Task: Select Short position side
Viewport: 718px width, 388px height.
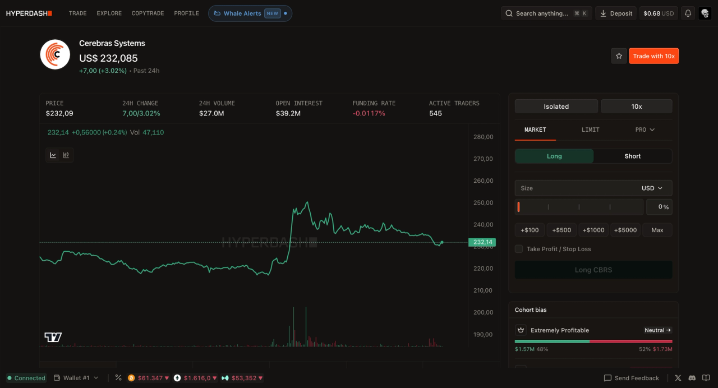Action: [x=632, y=156]
